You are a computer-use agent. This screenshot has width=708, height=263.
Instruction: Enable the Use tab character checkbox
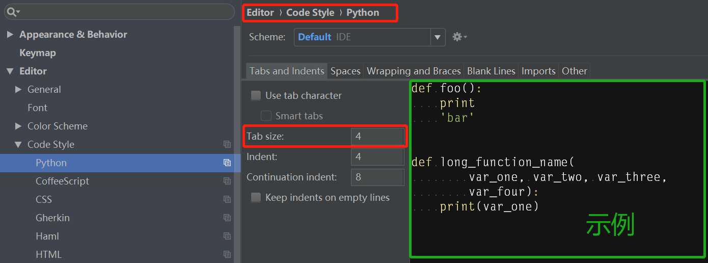256,95
